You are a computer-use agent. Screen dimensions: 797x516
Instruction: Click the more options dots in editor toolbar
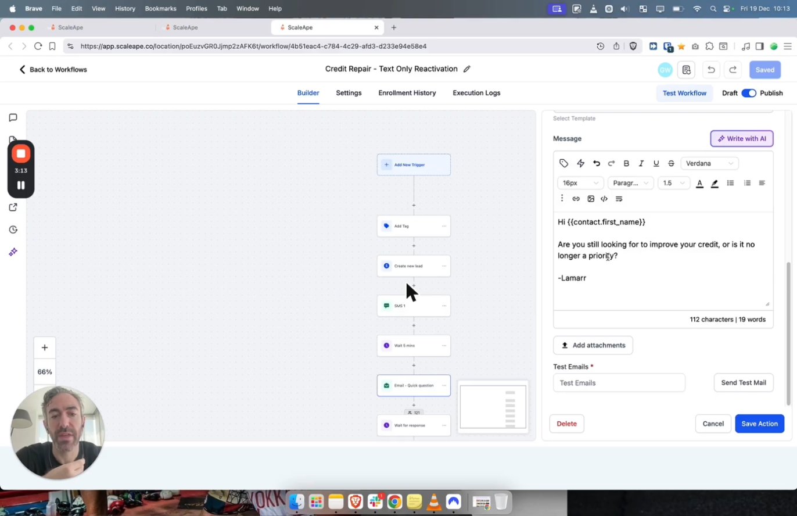tap(562, 199)
